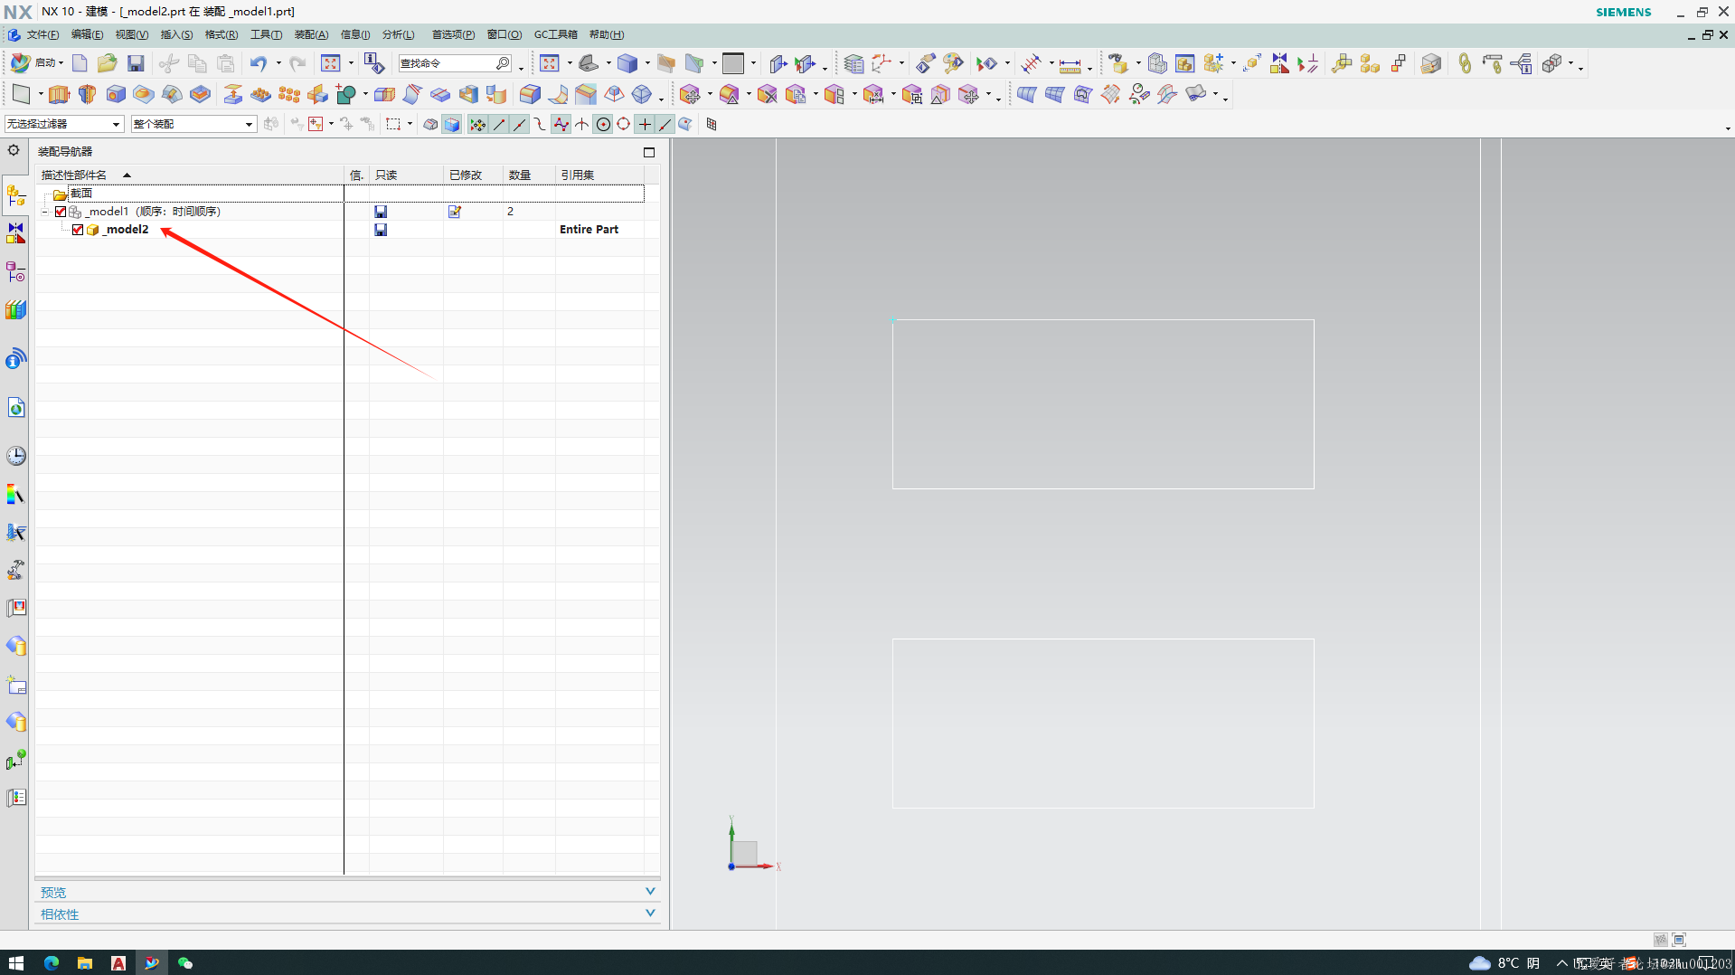Open the 编辑(E) menu
This screenshot has width=1735, height=975.
coord(87,34)
